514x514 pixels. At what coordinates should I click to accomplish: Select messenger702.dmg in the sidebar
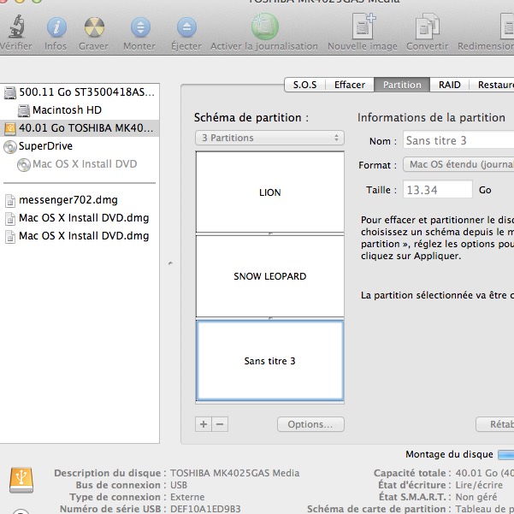point(80,200)
